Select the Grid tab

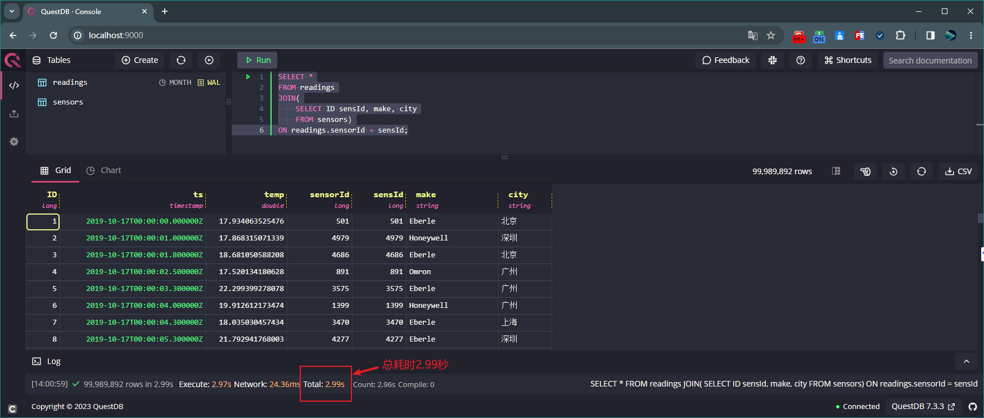56,170
